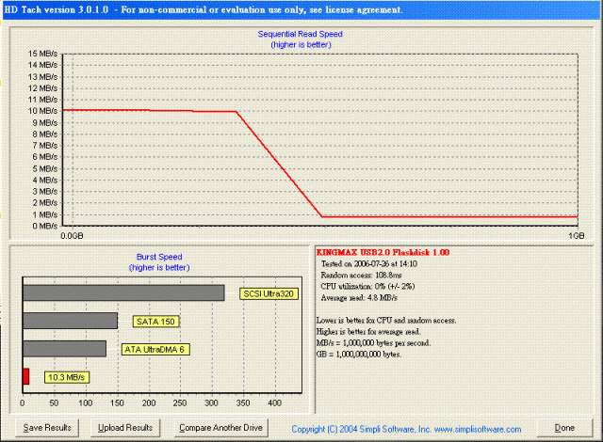
Task: Select the SCSI Ultra320 label
Action: click(269, 294)
